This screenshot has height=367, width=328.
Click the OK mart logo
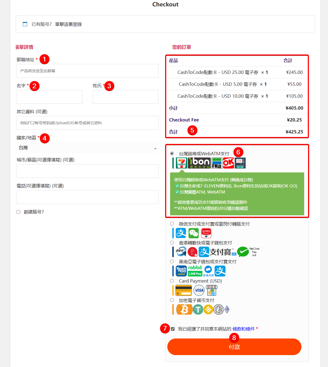tap(228, 163)
